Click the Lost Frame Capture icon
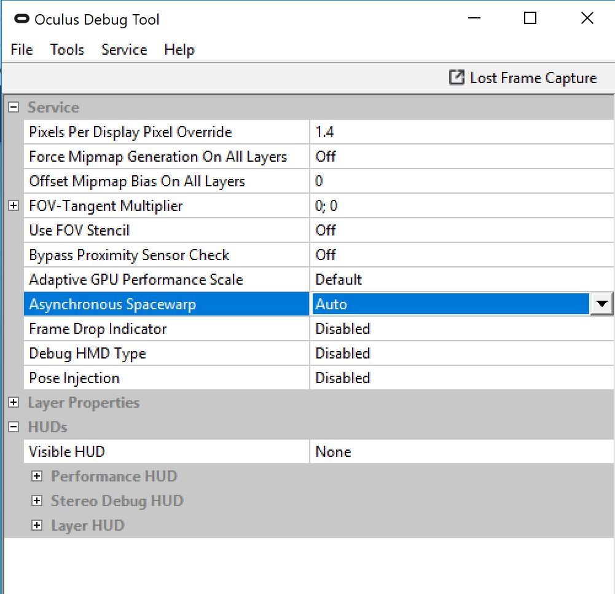Image resolution: width=615 pixels, height=594 pixels. pos(456,77)
